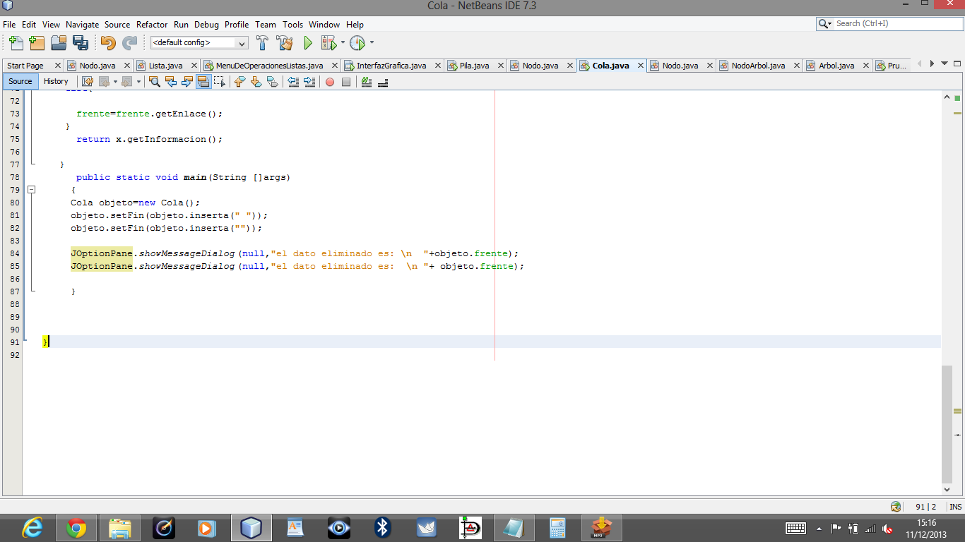Close the Cola.java tab
This screenshot has height=542, width=965.
[x=640, y=66]
